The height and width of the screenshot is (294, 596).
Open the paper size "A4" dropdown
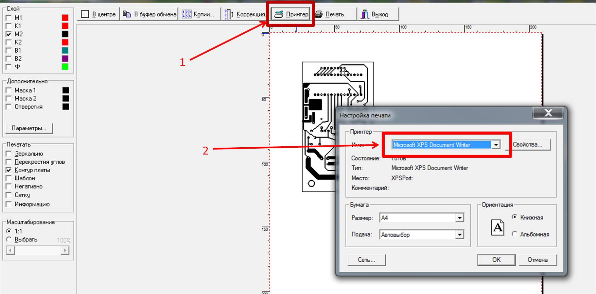point(460,218)
